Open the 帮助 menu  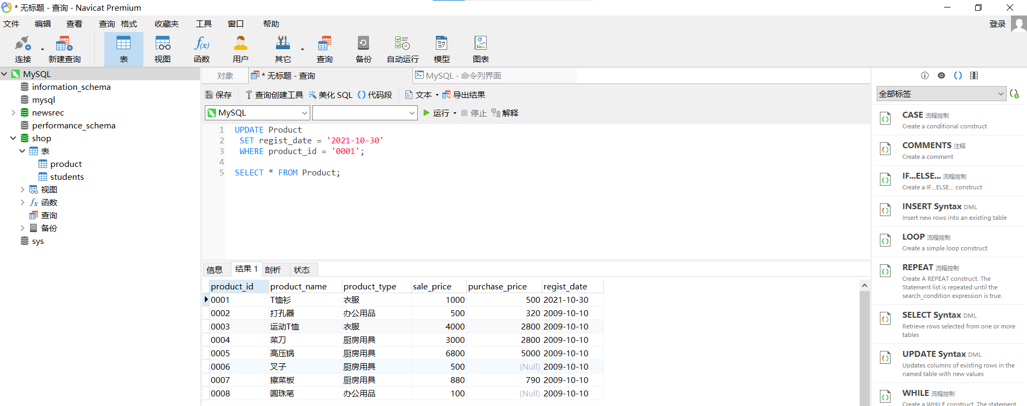(271, 24)
